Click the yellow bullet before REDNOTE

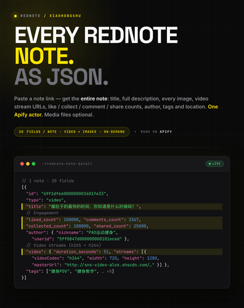coord(15,16)
